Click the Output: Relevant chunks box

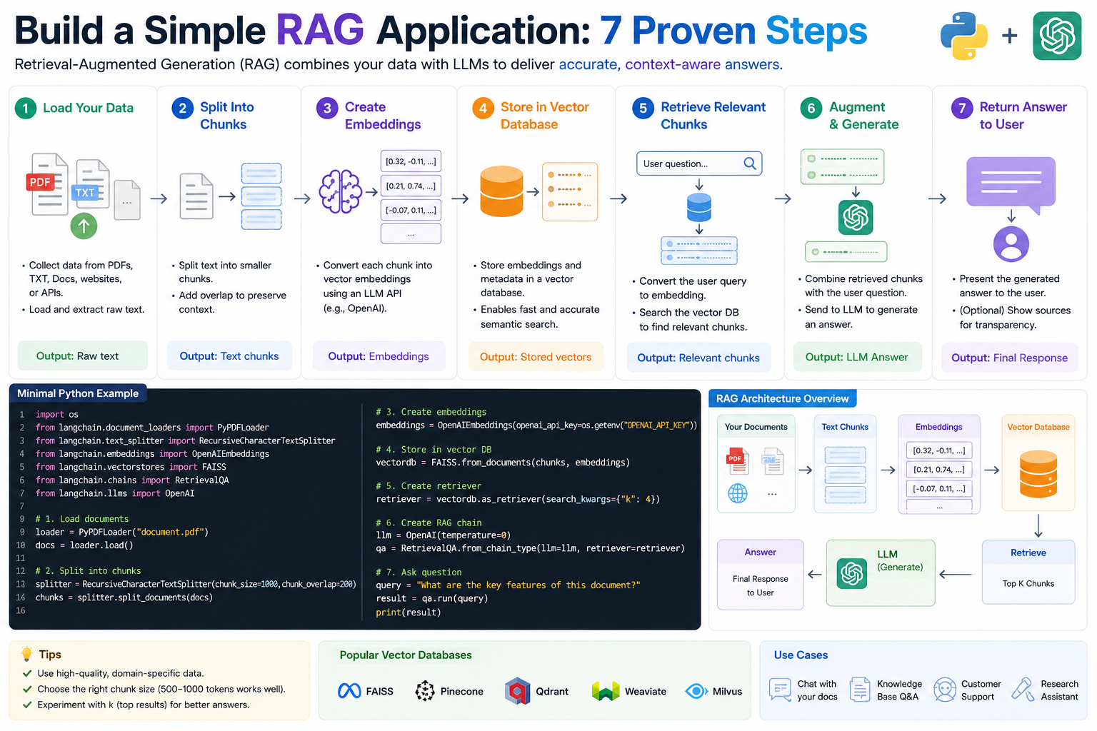pos(698,357)
